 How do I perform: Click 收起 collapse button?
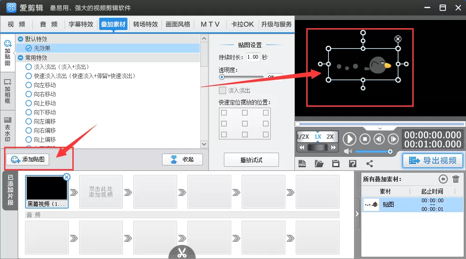[x=182, y=159]
